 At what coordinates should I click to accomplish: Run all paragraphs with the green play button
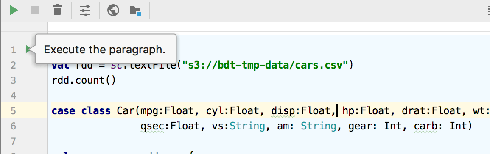14,11
